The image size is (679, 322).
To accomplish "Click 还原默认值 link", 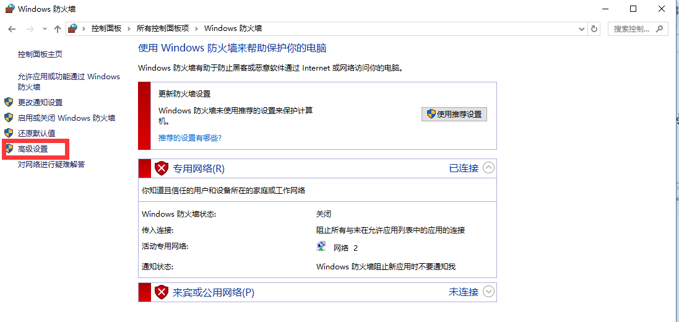I will coord(37,133).
